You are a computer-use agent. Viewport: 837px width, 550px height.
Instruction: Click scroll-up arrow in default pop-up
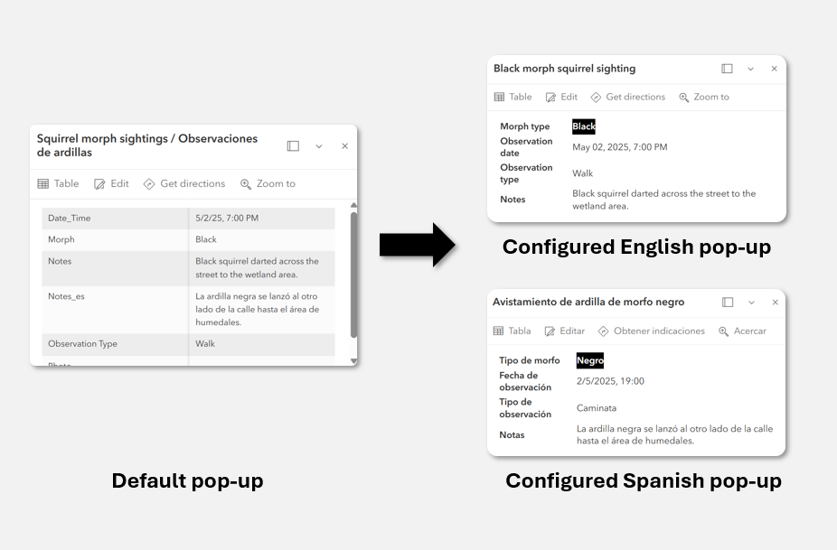(x=353, y=205)
